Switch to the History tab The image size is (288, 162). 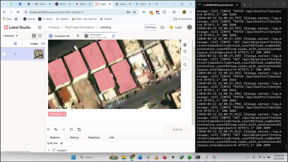tap(74, 138)
